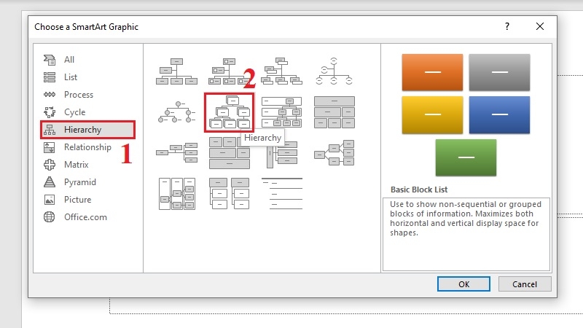
Task: Choose the Picture Organization Chart layout
Action: tap(229, 71)
